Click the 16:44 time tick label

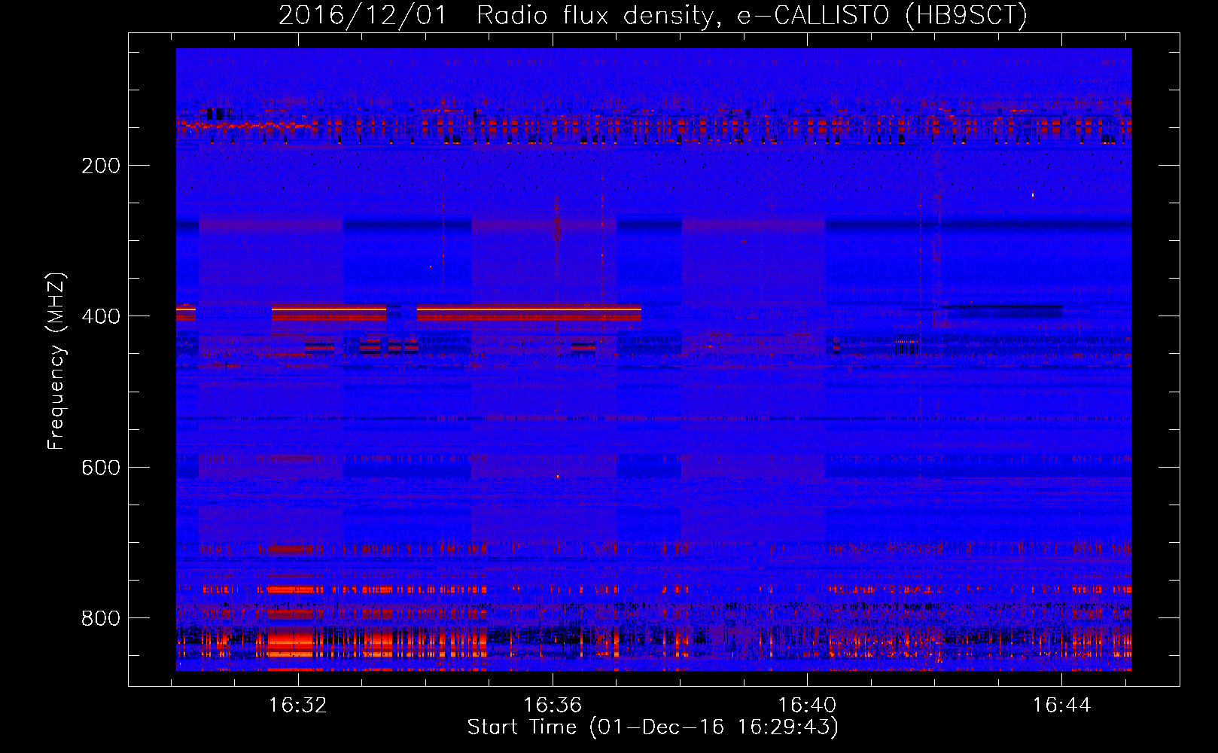[x=1061, y=706]
